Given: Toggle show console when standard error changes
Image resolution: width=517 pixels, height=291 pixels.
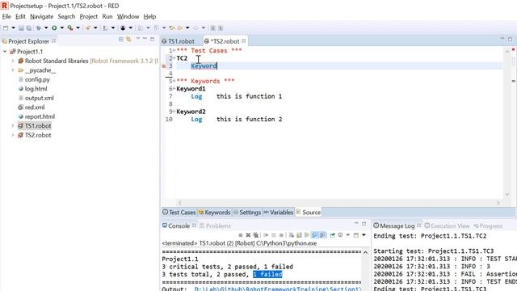Looking at the screenshot, I should [x=322, y=235].
